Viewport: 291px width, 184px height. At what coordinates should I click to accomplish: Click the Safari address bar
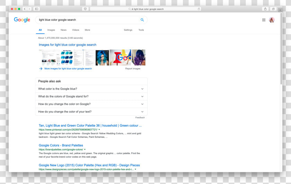click(145, 9)
